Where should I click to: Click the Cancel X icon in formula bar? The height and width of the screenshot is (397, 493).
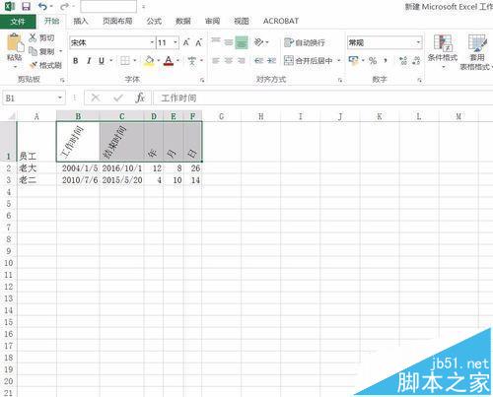click(x=96, y=98)
